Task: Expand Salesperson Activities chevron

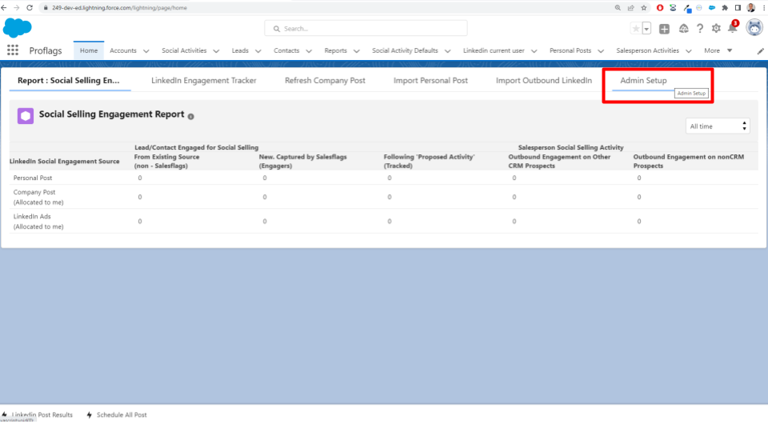Action: click(x=689, y=51)
